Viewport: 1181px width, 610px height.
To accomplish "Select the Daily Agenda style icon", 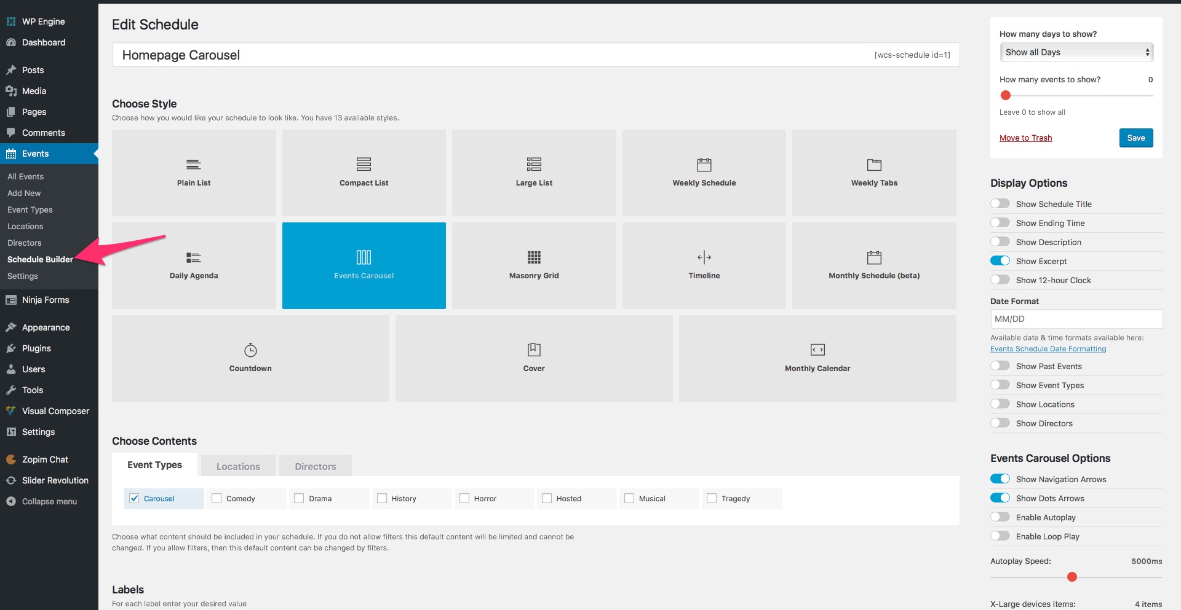I will [194, 257].
